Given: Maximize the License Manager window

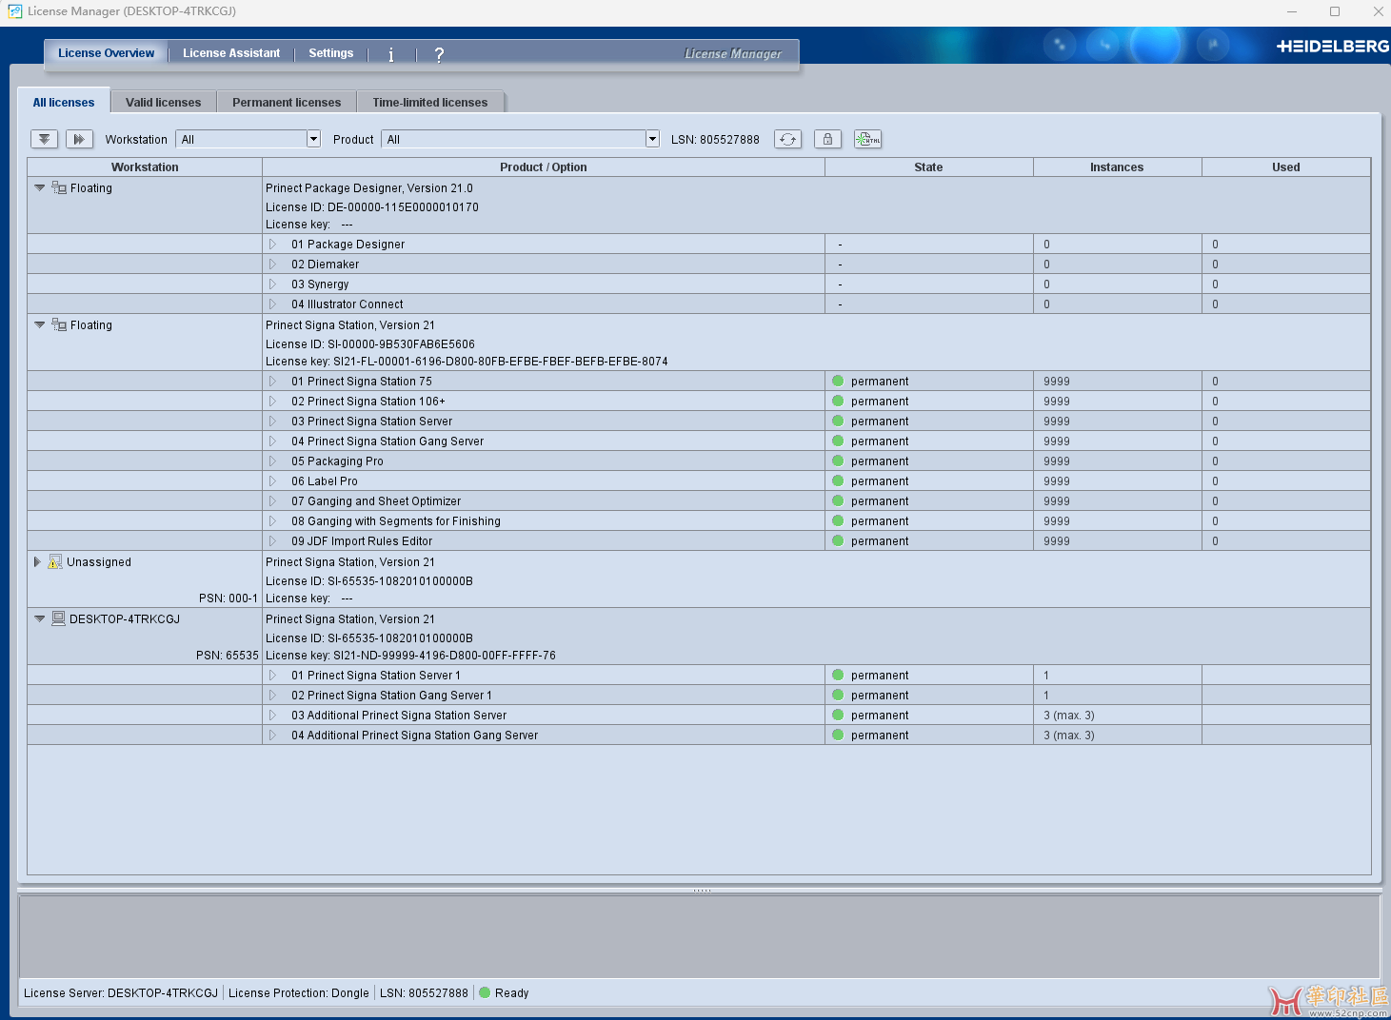Looking at the screenshot, I should (x=1335, y=11).
